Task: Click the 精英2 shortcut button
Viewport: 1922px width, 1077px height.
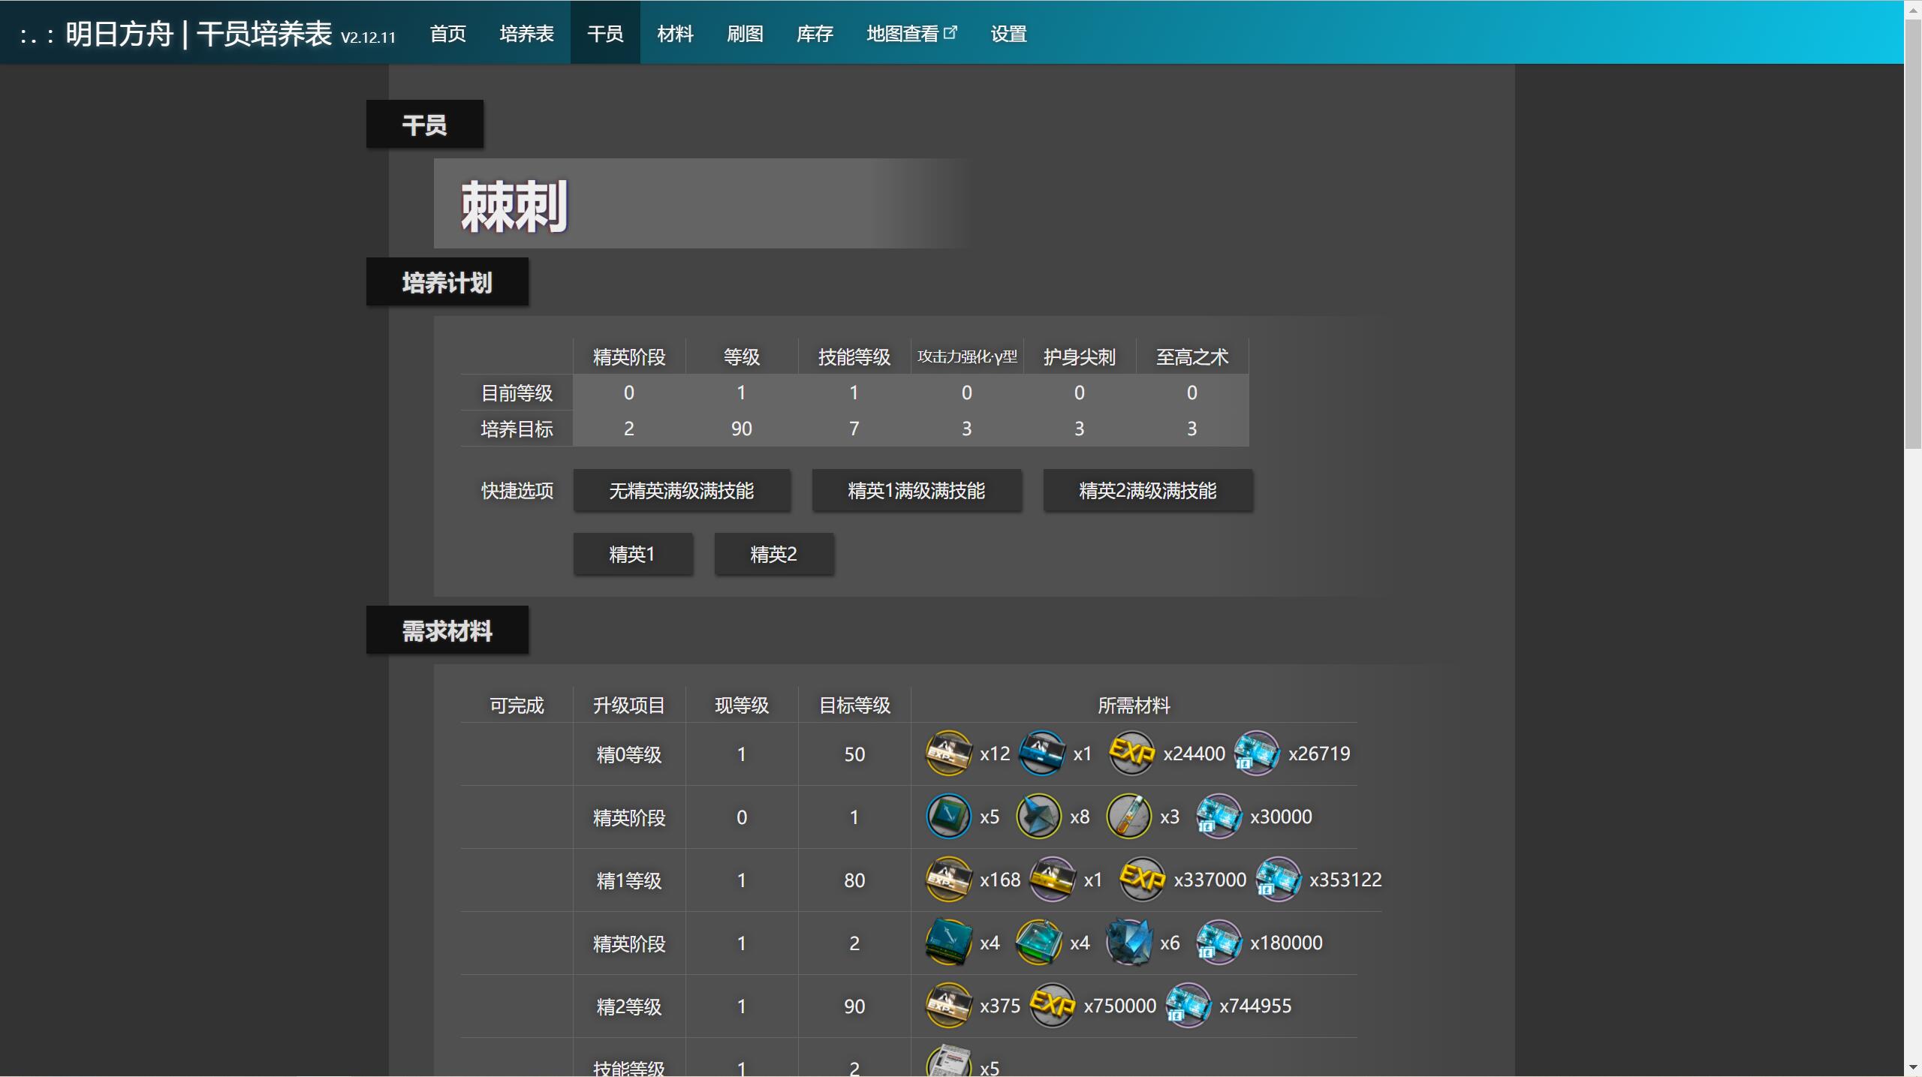Action: point(774,554)
